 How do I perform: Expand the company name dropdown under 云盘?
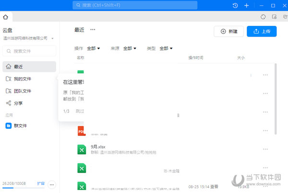tap(52, 38)
